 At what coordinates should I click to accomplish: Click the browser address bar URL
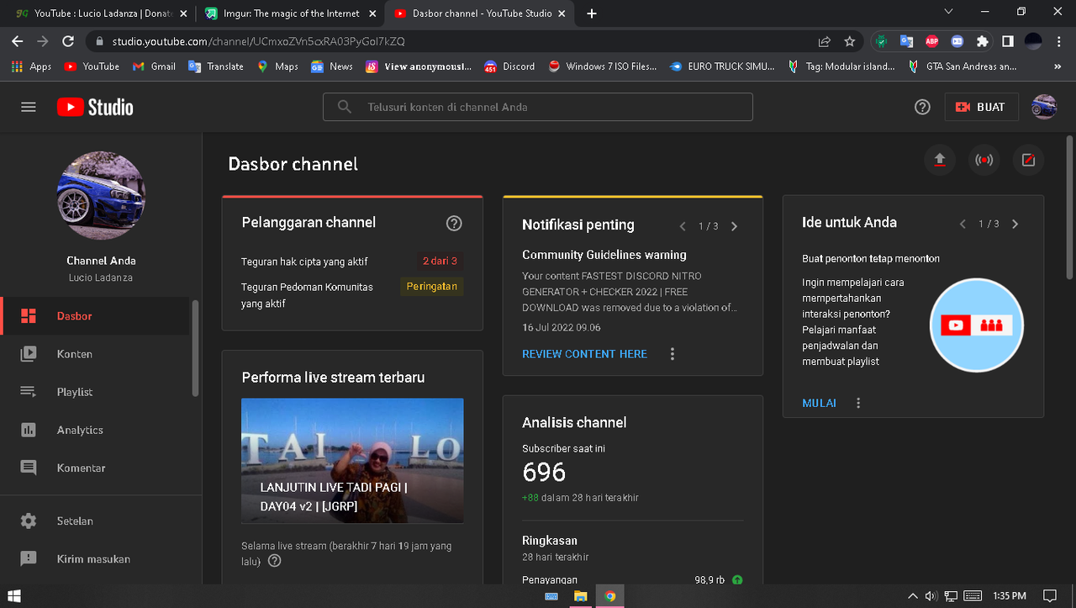258,41
